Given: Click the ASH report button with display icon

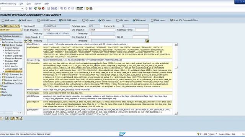Looking at the screenshot, I should [139, 20].
